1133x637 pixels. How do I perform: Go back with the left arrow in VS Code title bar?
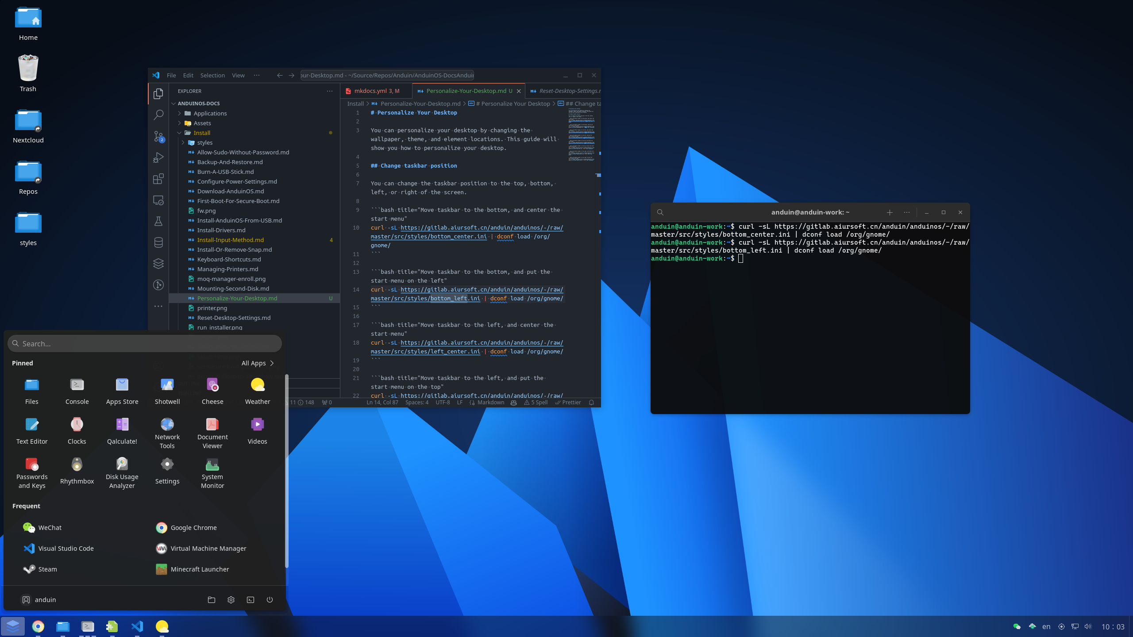coord(279,75)
